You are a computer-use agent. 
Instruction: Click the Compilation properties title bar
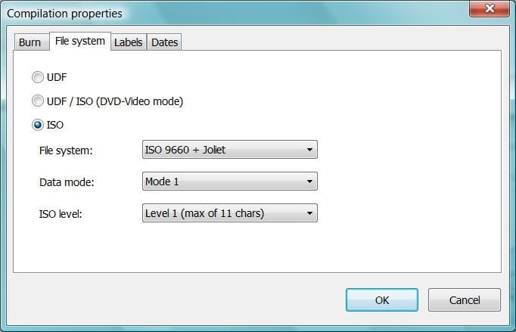coord(230,13)
